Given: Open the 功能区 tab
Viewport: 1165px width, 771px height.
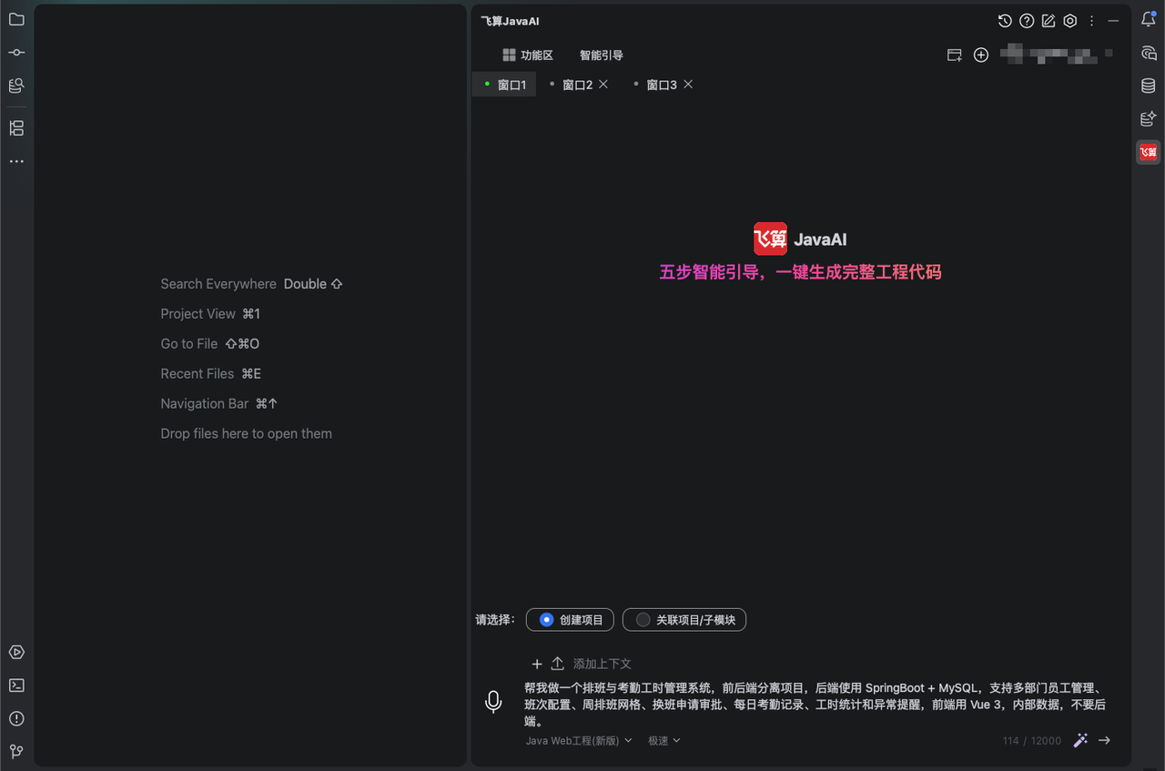Looking at the screenshot, I should click(x=528, y=56).
